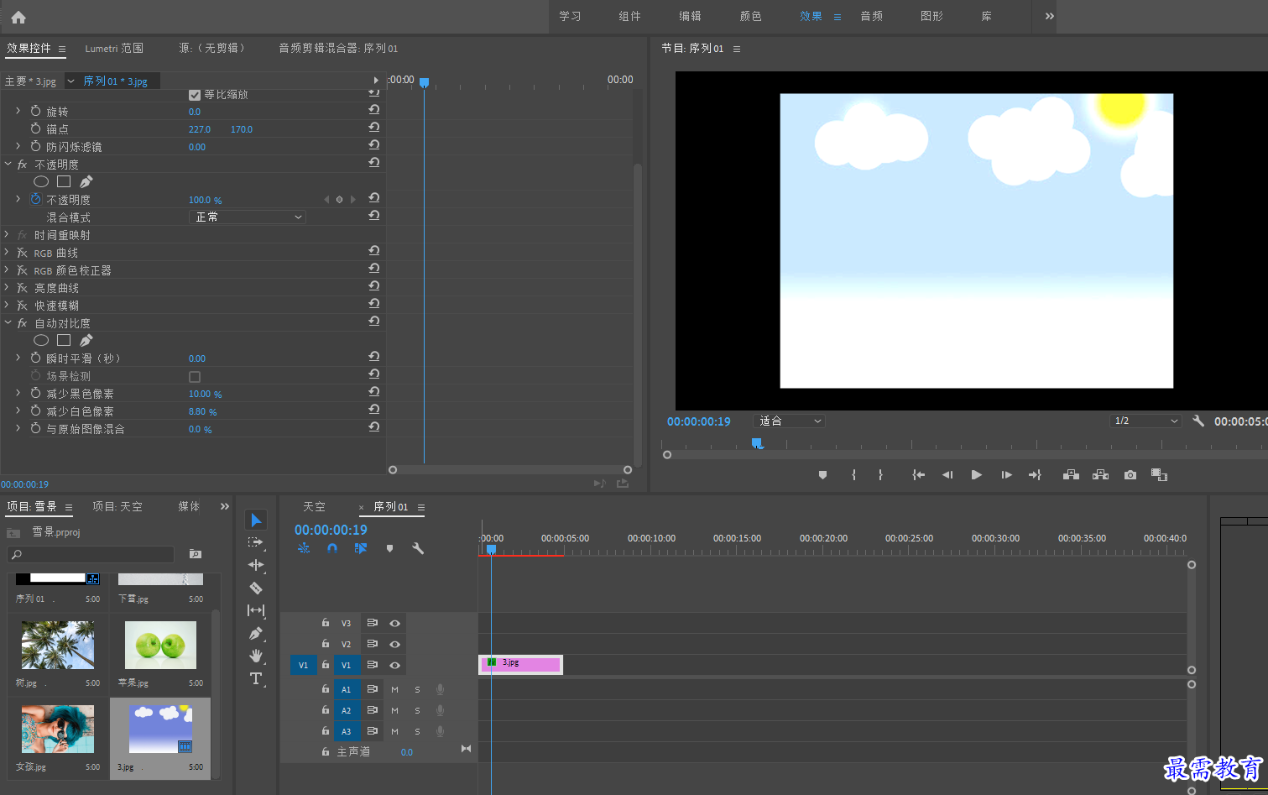Uncheck the 等比缩放 uniform scale checkbox
The image size is (1268, 795).
pos(195,95)
